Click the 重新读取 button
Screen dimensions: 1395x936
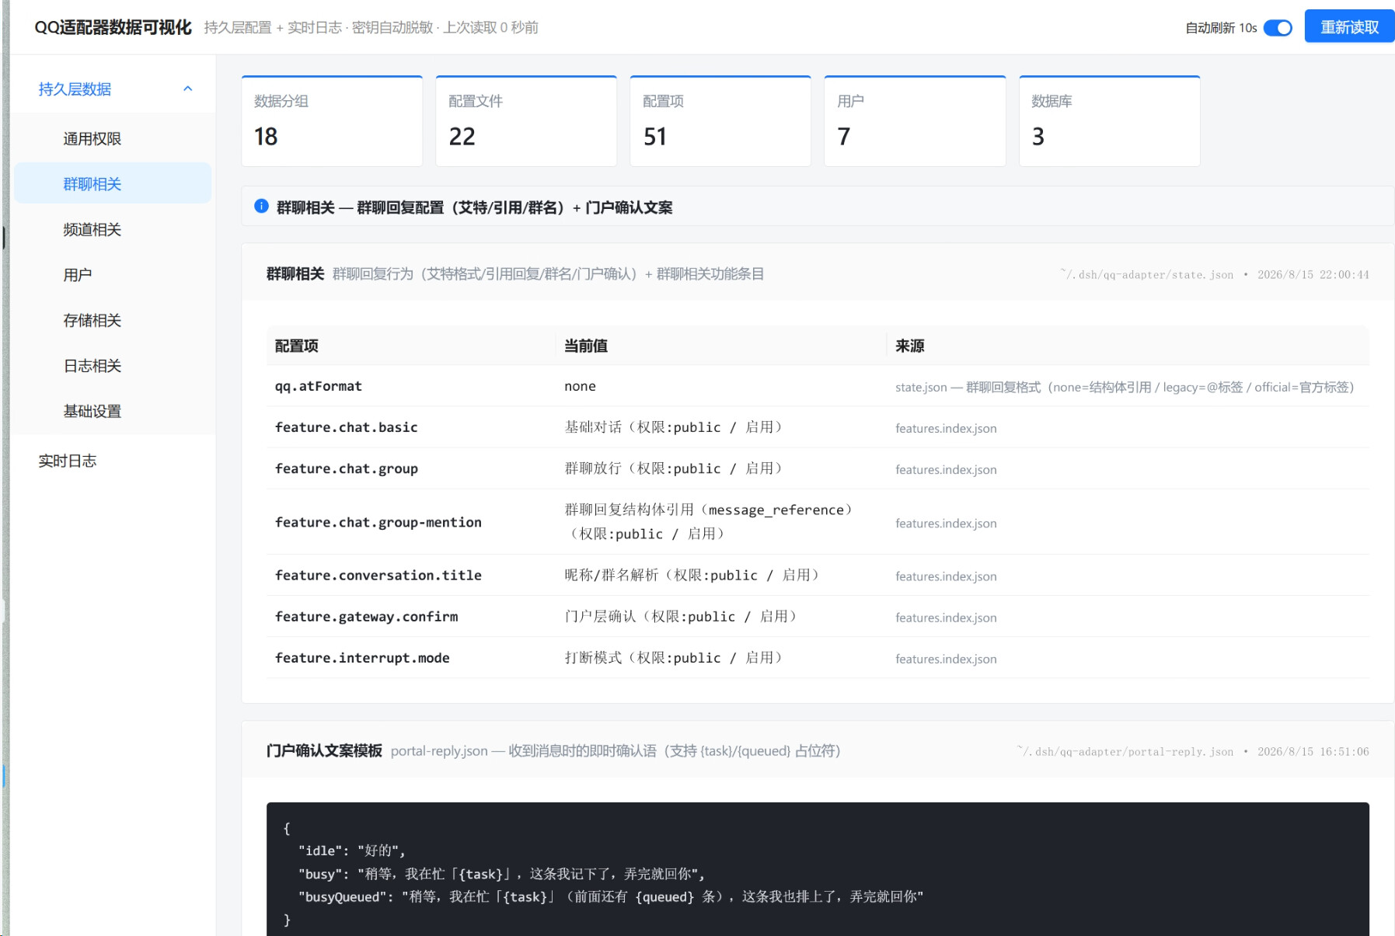point(1349,27)
